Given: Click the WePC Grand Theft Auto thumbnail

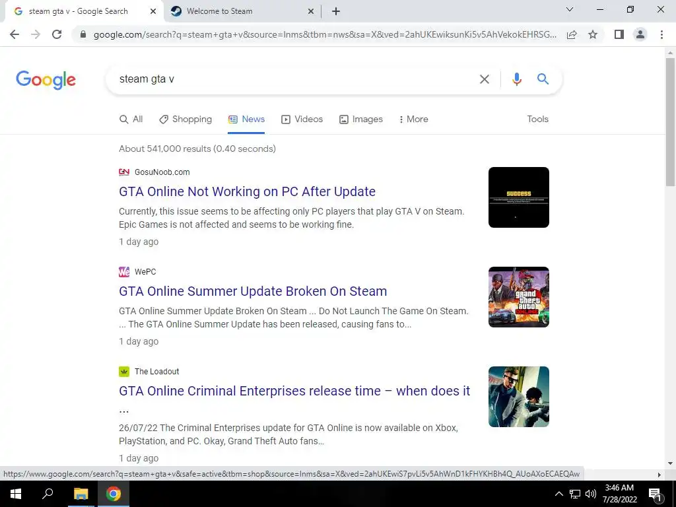Looking at the screenshot, I should (519, 297).
